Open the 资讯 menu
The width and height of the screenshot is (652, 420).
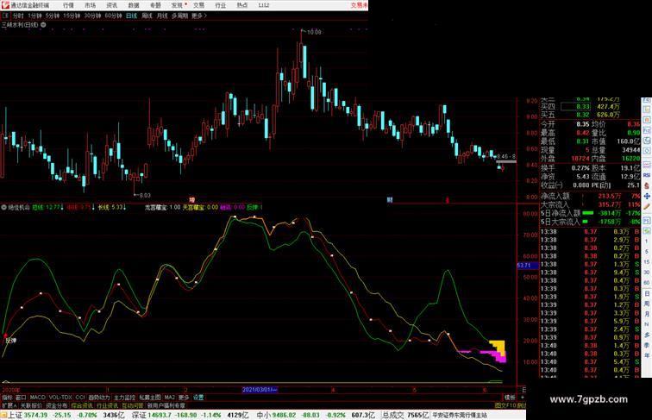coord(112,5)
